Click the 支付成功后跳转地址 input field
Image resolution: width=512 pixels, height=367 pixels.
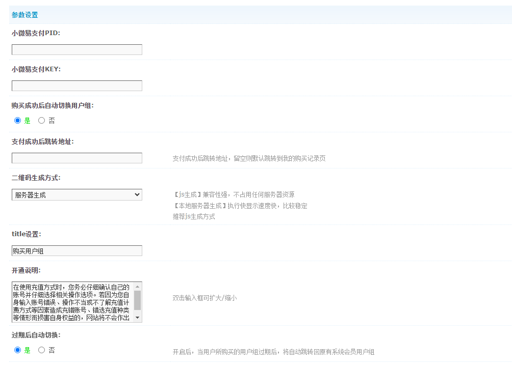(76, 158)
